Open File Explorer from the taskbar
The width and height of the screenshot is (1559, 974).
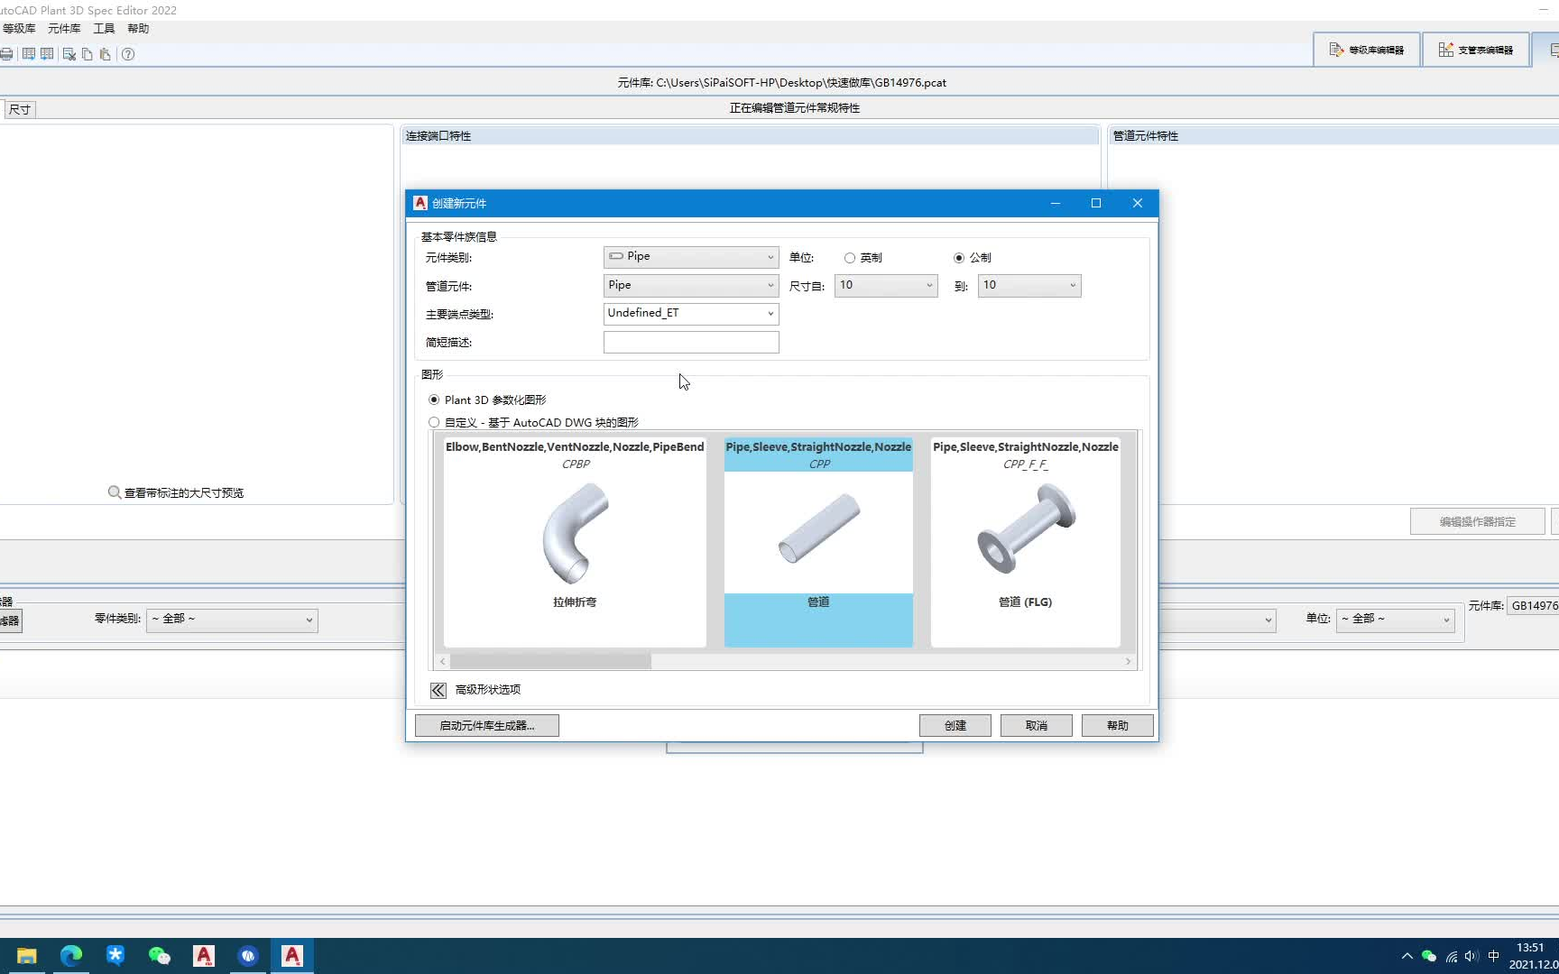point(26,956)
